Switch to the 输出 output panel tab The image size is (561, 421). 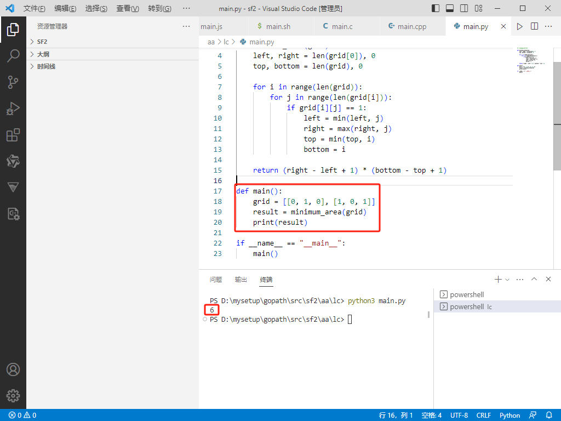[241, 280]
